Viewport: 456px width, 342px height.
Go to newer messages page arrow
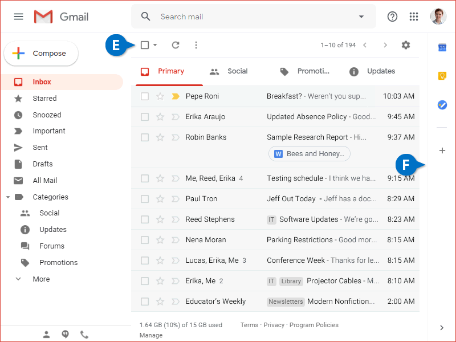click(x=365, y=45)
